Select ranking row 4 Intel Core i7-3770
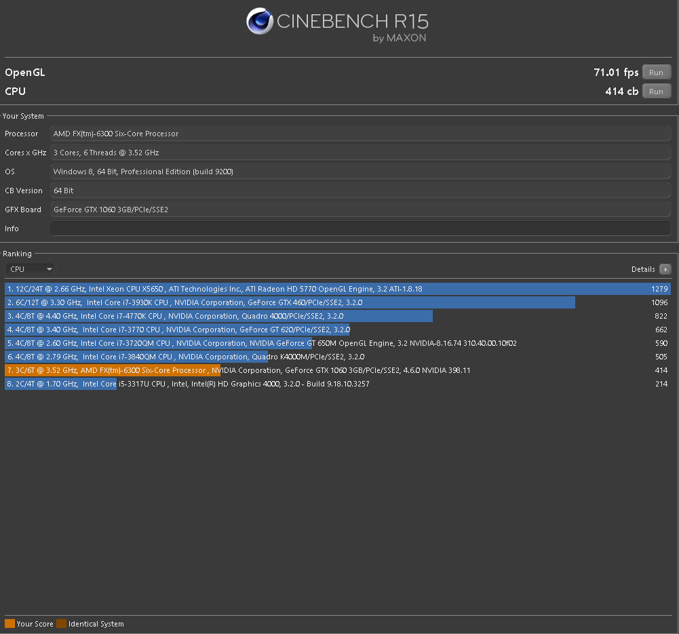 tap(338, 330)
